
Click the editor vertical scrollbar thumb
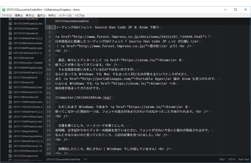click(250, 63)
